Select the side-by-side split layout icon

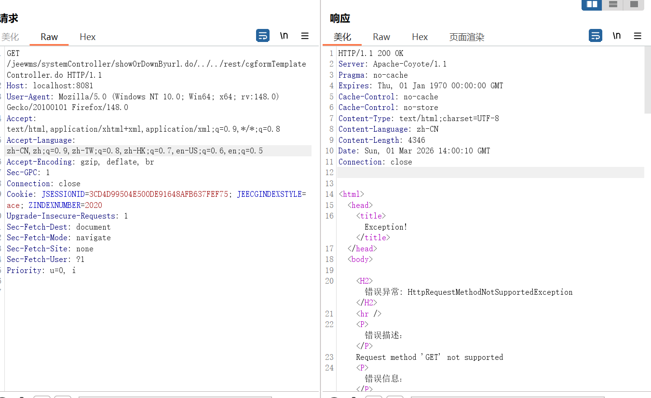[x=592, y=4]
